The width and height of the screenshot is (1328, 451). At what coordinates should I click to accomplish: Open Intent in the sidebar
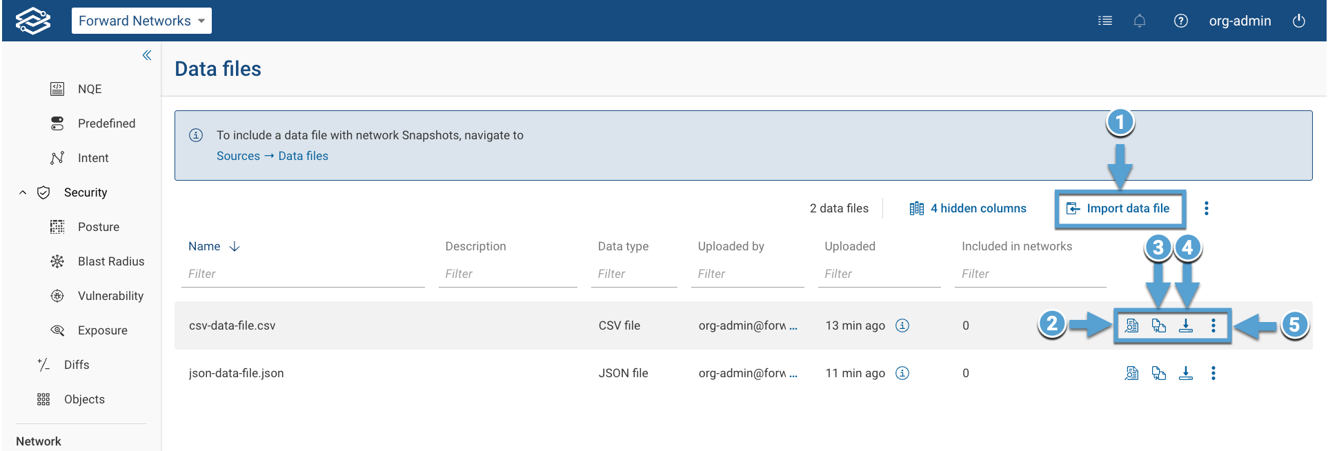pos(93,158)
